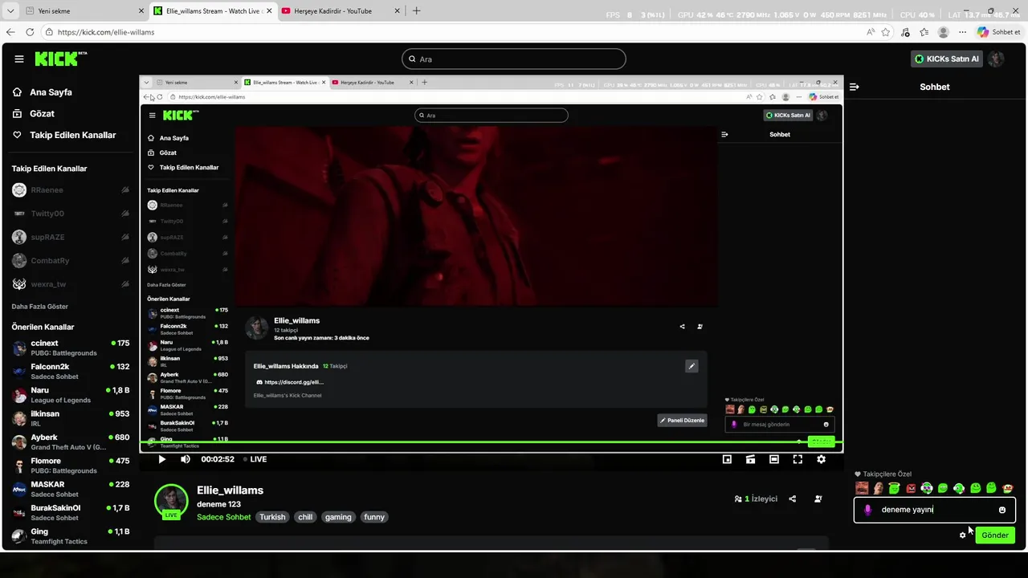Select the gaming tag

coord(338,517)
